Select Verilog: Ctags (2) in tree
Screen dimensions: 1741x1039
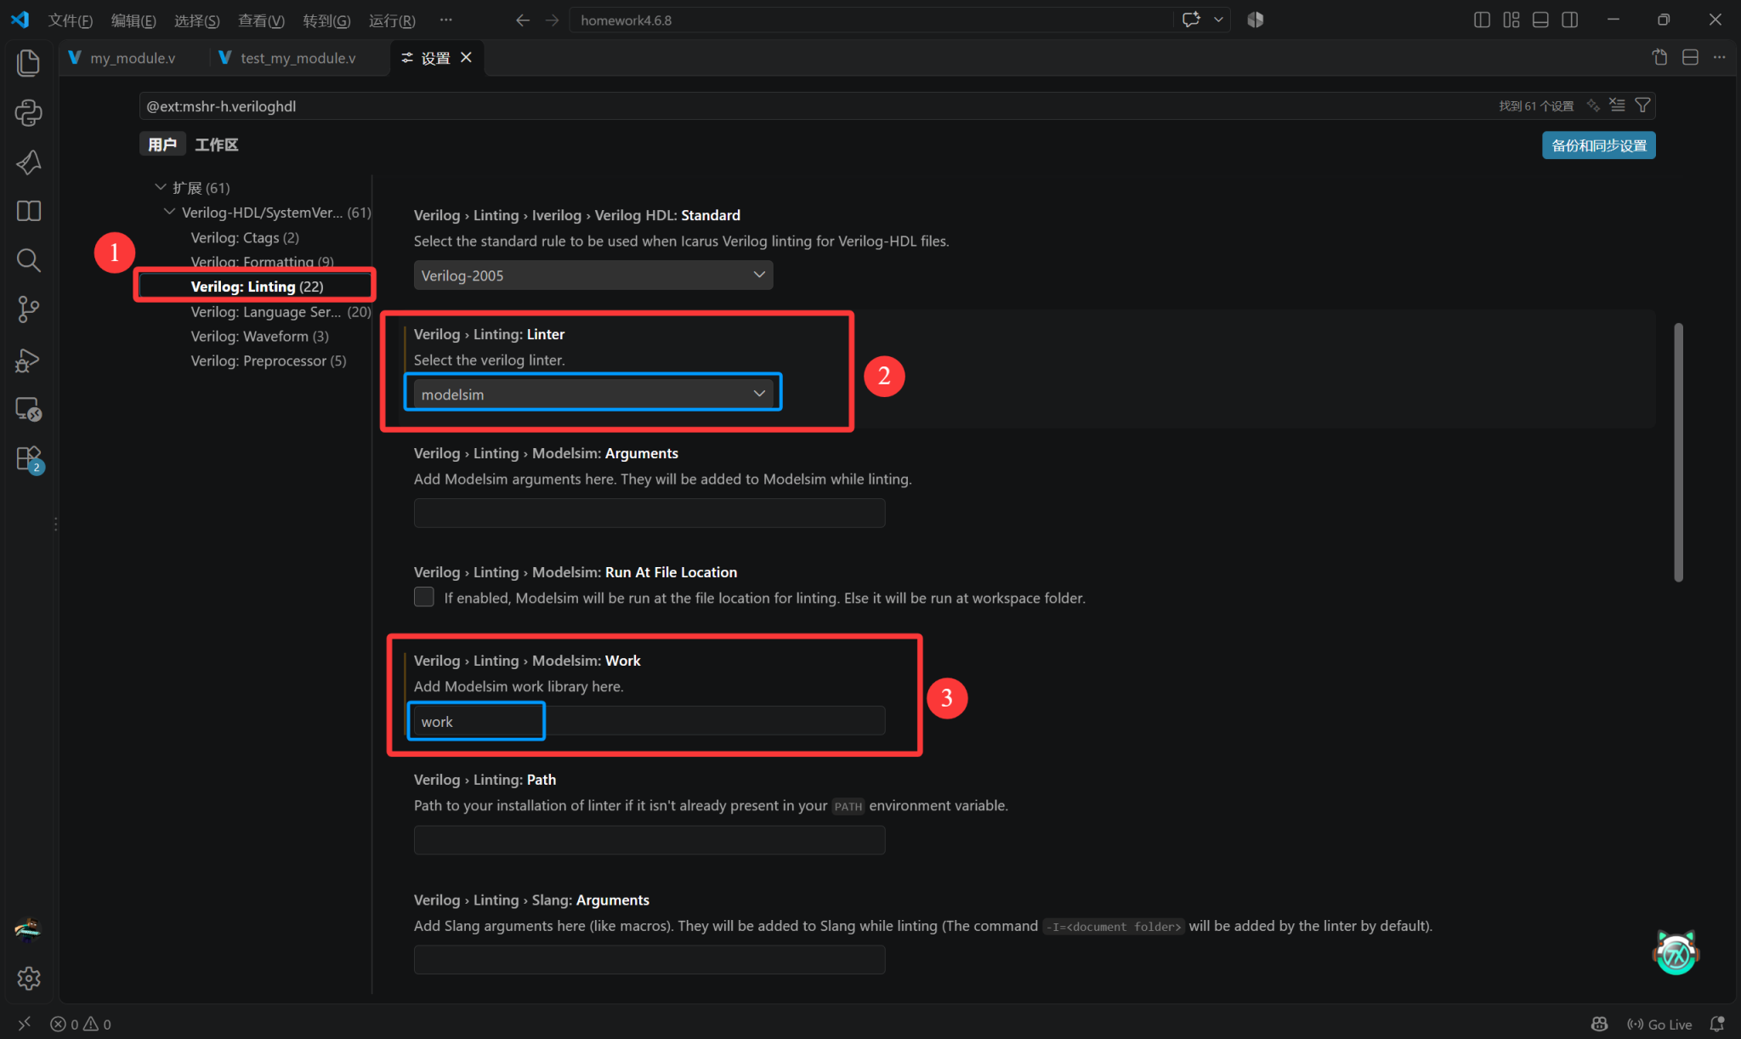click(x=245, y=237)
